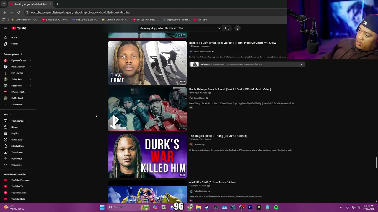Open Your channel in the sidebar
Image resolution: width=378 pixels, height=212 pixels.
(x=18, y=121)
